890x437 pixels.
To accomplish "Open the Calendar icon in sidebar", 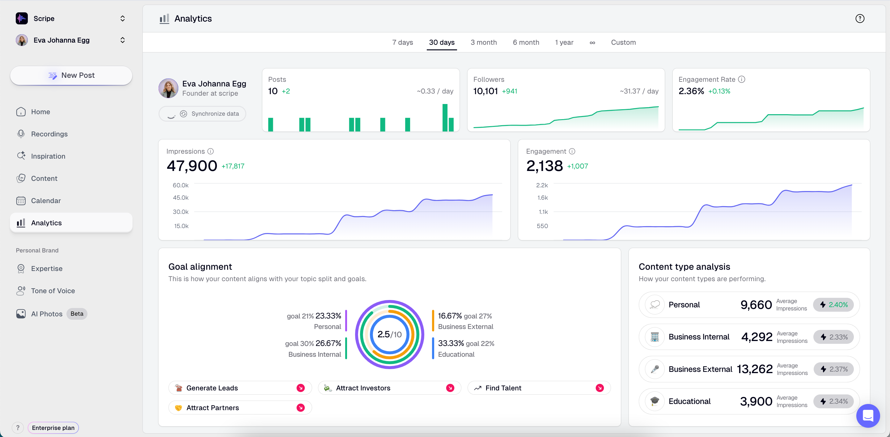I will click(21, 201).
